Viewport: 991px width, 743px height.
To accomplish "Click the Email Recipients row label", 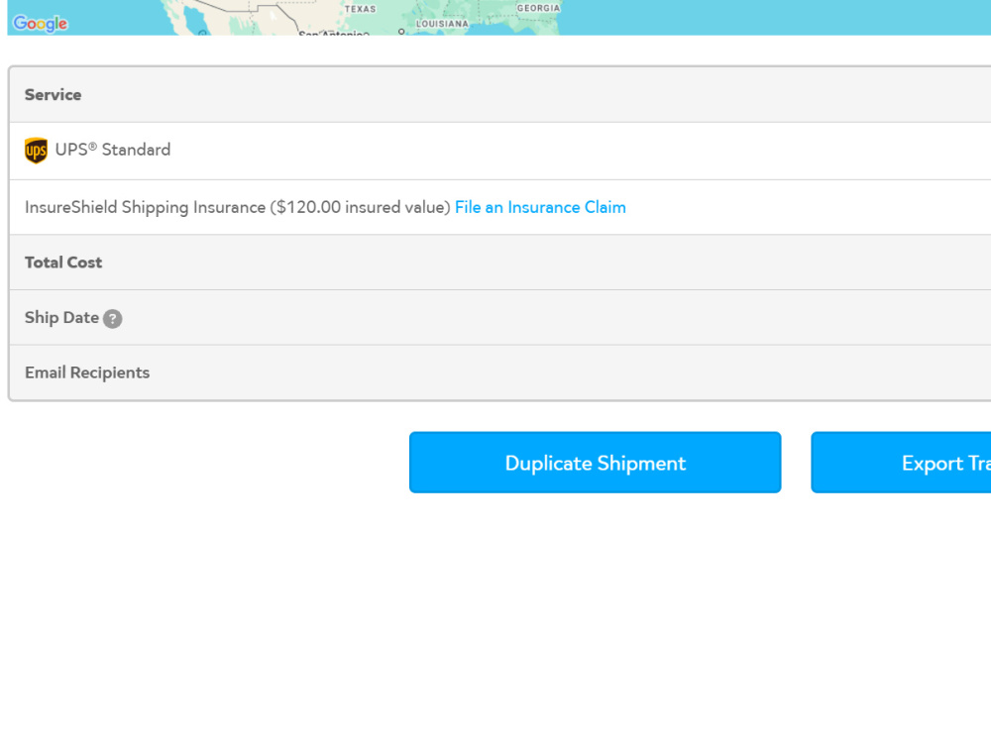I will [87, 372].
